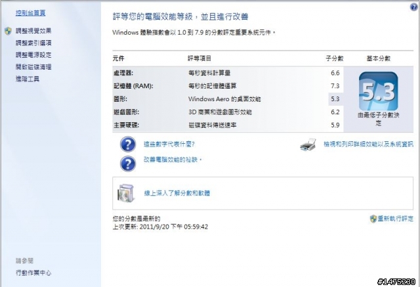Open 這些數字代表什麼? link
Screen dimensions: 420x287
tap(169, 144)
